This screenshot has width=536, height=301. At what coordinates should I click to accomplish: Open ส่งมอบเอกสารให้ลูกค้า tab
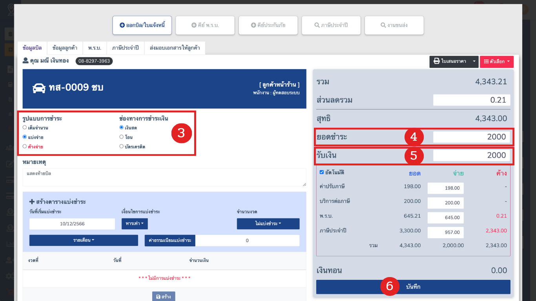175,48
